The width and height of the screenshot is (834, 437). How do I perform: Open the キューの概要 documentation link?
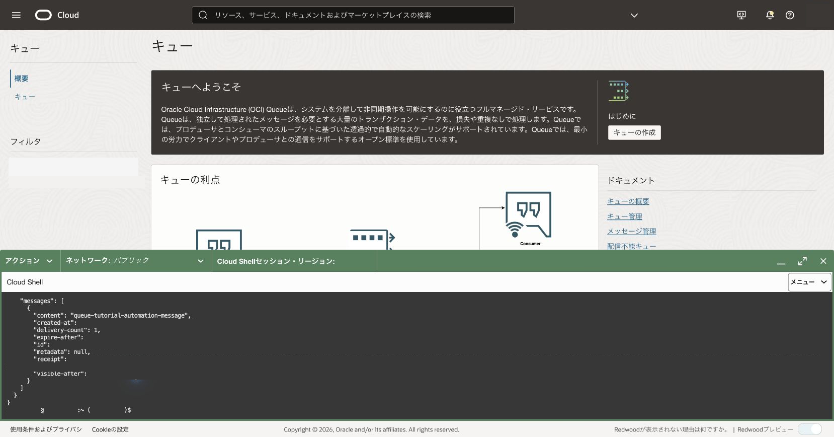click(628, 201)
